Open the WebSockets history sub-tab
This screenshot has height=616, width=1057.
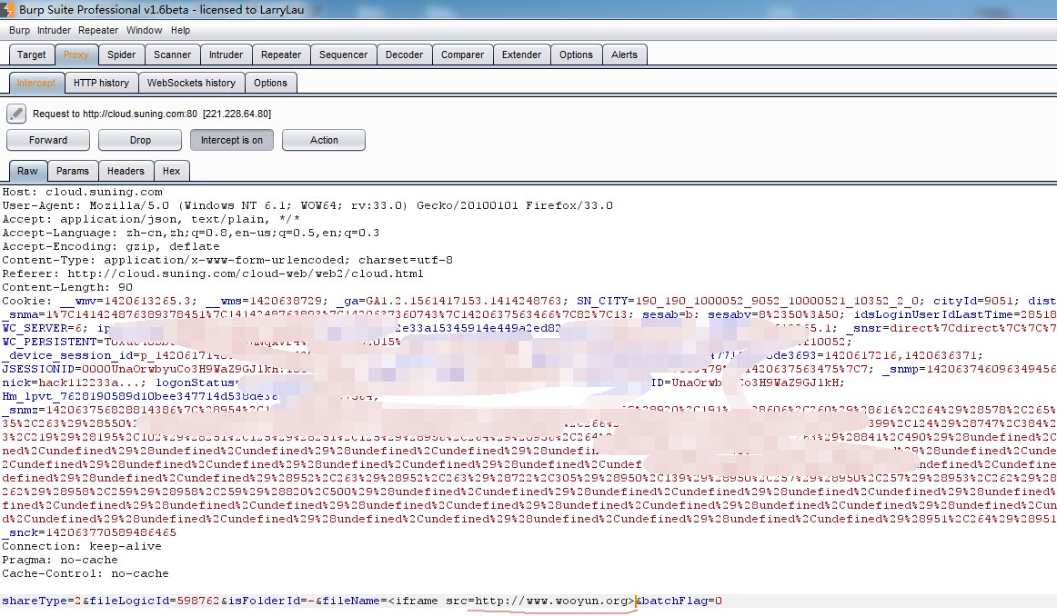point(191,83)
